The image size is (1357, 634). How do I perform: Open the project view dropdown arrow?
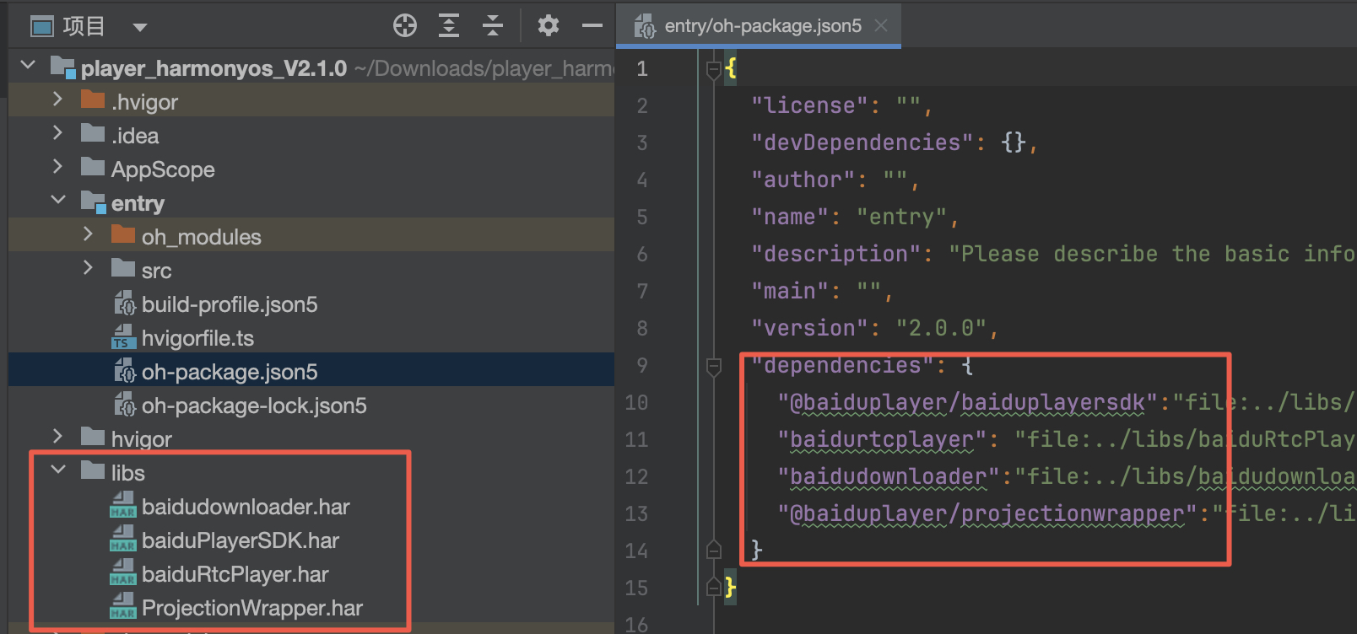(140, 27)
